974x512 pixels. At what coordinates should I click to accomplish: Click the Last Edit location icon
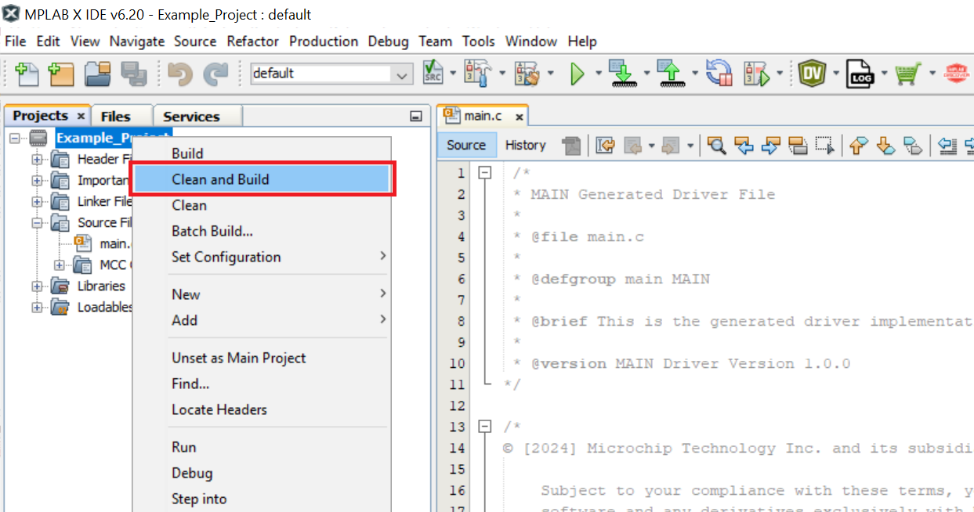[x=606, y=145]
